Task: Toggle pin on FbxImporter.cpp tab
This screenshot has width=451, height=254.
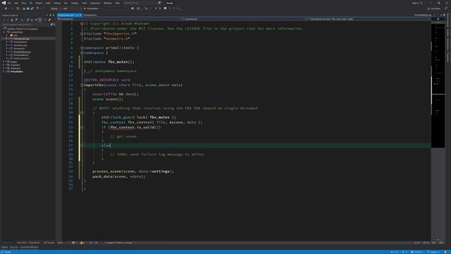Action: (x=77, y=15)
